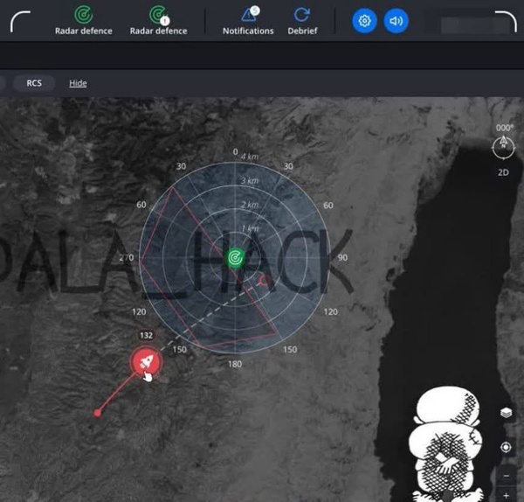524x502 pixels.
Task: Select the red rocket threat marker
Action: [x=147, y=362]
